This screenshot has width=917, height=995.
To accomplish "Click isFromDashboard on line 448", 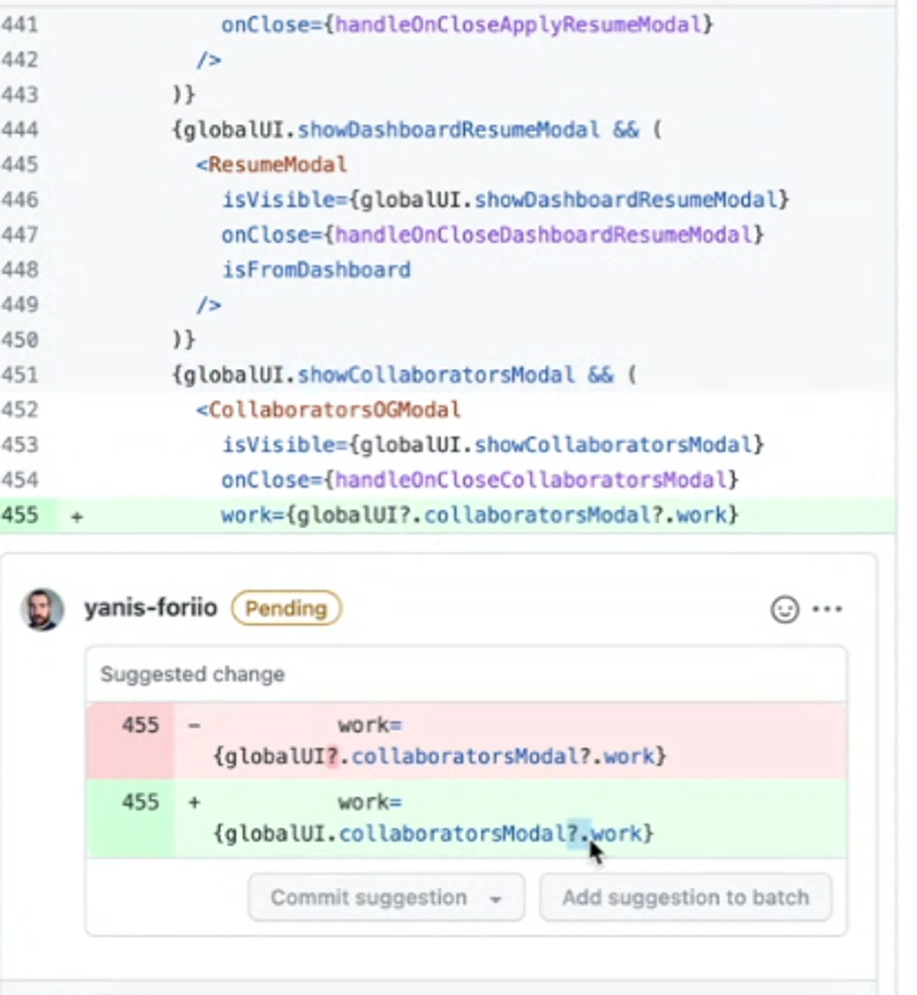I will (316, 270).
